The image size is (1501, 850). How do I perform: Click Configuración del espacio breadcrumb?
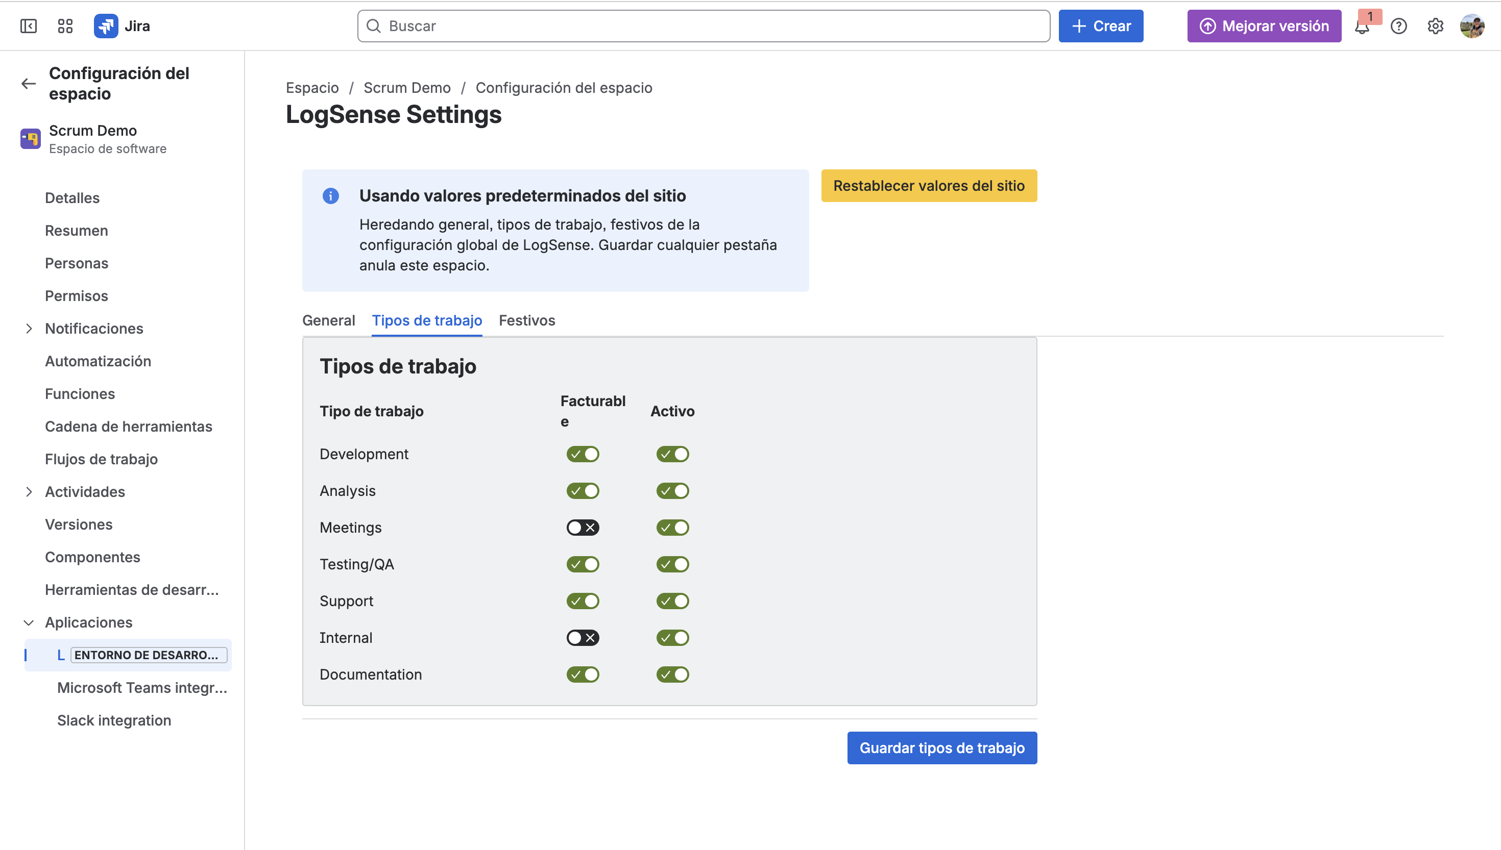coord(564,88)
